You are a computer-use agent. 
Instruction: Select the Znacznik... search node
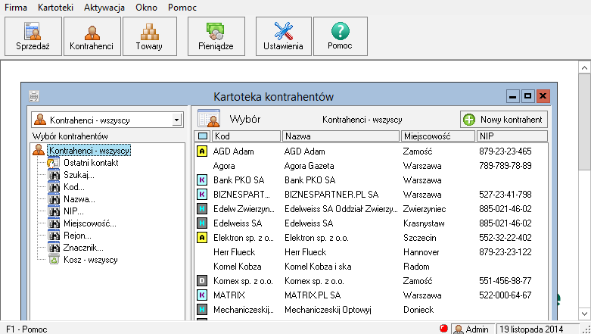pyautogui.click(x=83, y=248)
